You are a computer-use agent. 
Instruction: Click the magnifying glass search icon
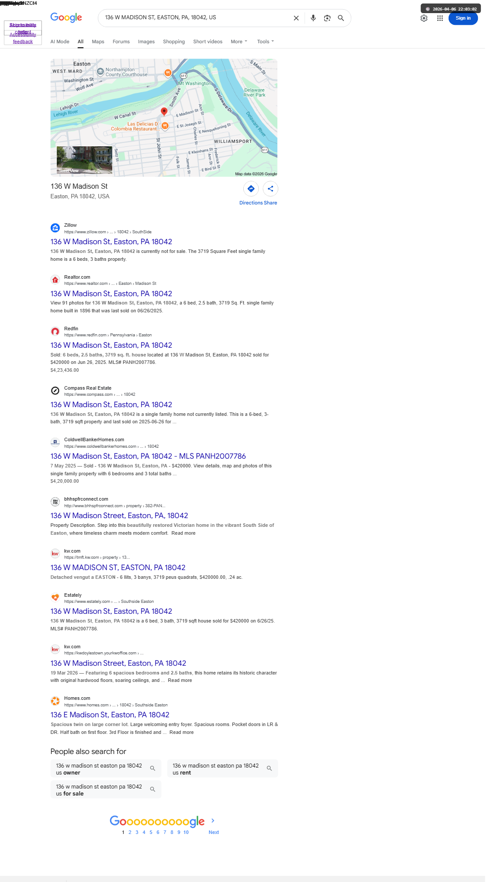pos(341,18)
